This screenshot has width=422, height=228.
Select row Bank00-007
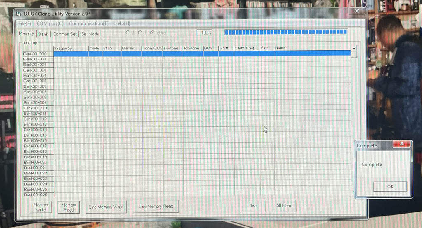tap(38, 92)
